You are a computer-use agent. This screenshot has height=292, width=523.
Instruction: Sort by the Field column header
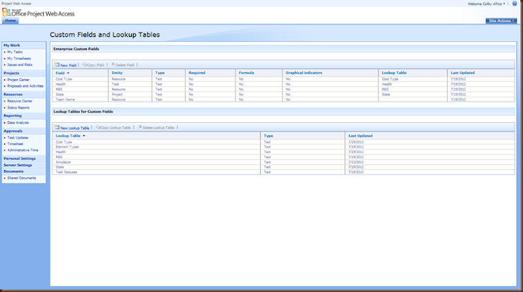(x=60, y=73)
